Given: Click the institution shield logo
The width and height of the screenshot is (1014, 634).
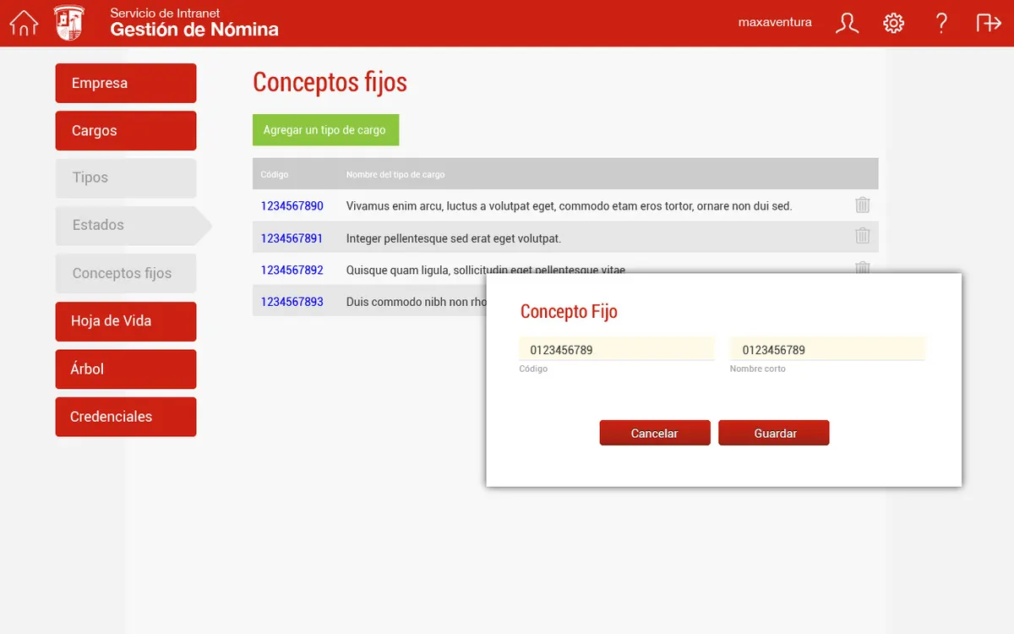Looking at the screenshot, I should tap(69, 23).
